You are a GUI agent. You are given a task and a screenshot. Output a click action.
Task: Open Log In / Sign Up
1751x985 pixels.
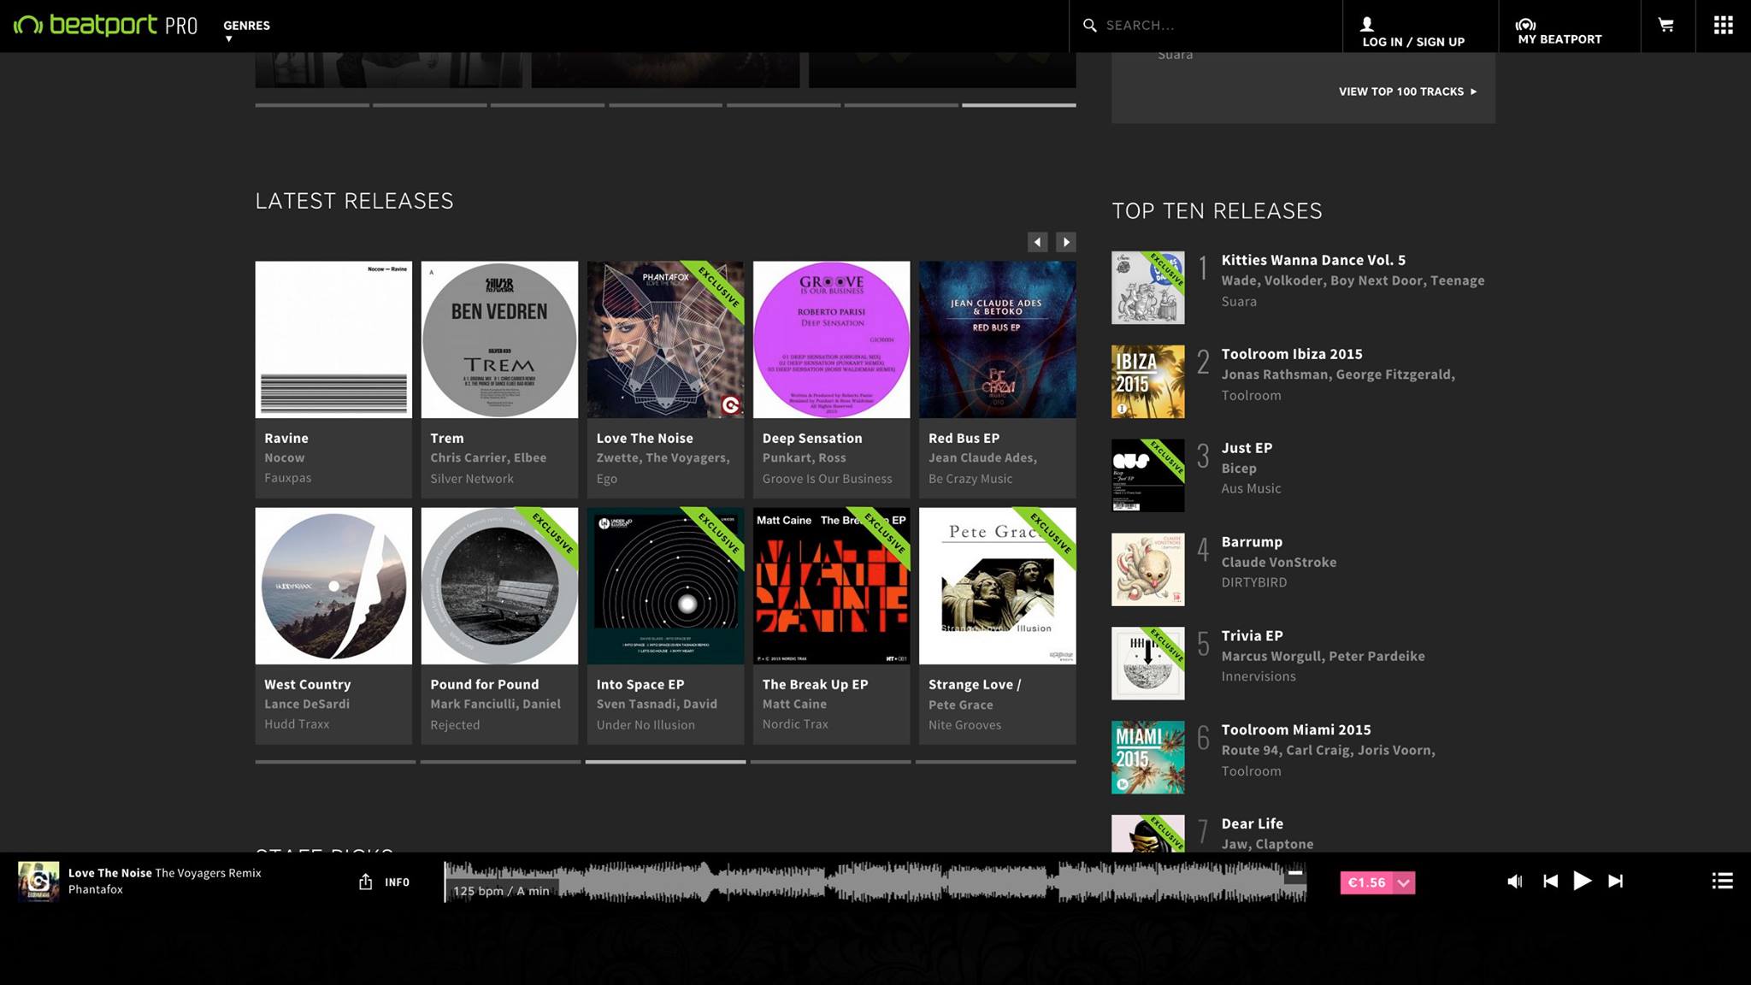coord(1412,32)
